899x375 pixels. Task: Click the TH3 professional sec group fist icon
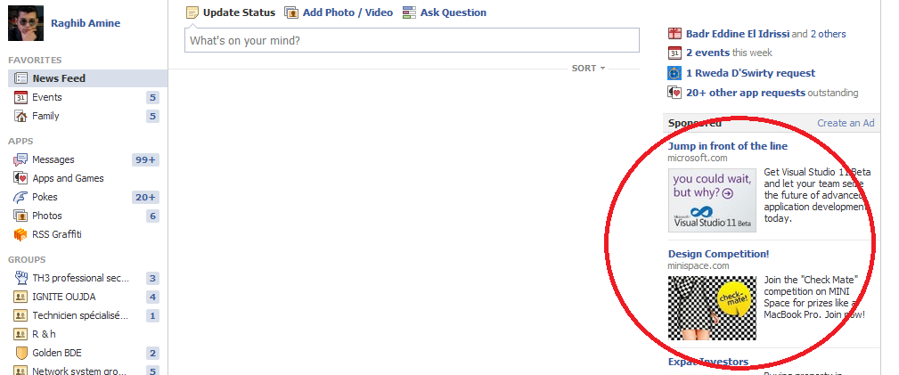[20, 278]
